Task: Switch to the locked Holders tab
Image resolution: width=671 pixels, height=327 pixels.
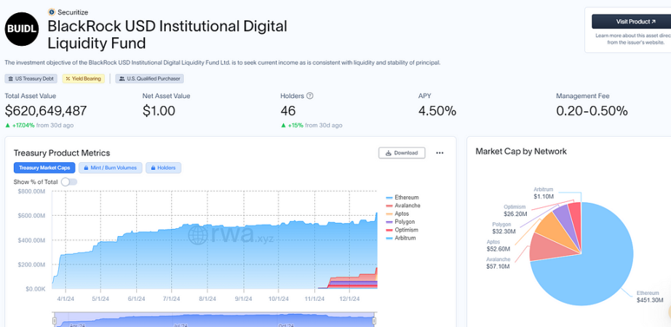Action: click(x=164, y=168)
